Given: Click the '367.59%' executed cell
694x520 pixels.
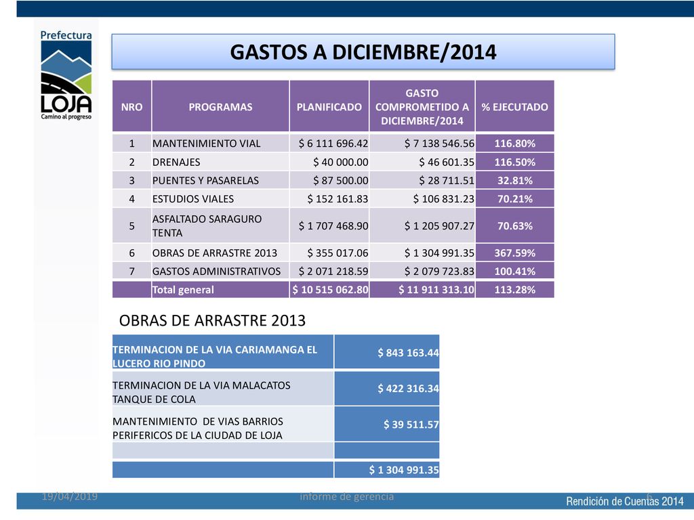Looking at the screenshot, I should pyautogui.click(x=515, y=253).
